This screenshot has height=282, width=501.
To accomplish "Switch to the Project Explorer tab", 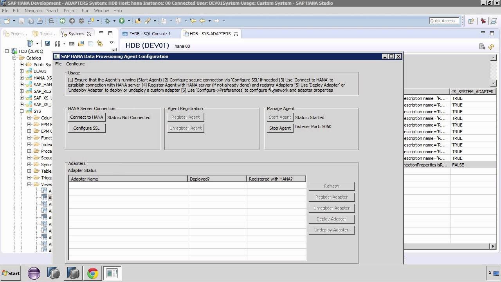I will [x=16, y=34].
